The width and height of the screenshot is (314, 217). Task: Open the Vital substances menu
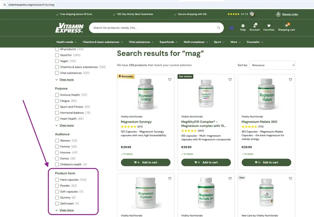[x=141, y=42]
